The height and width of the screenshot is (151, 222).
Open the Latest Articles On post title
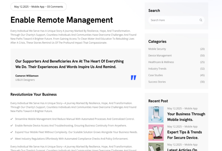point(182,150)
